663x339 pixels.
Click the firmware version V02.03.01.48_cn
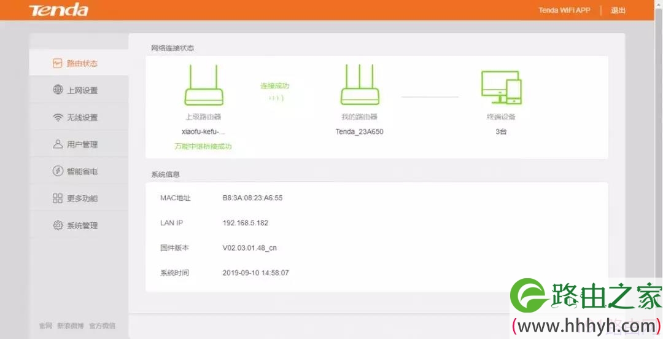pyautogui.click(x=249, y=247)
